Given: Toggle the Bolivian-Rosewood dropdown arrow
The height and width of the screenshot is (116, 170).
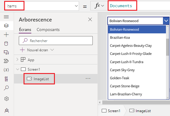Looking at the screenshot, I should (x=166, y=21).
